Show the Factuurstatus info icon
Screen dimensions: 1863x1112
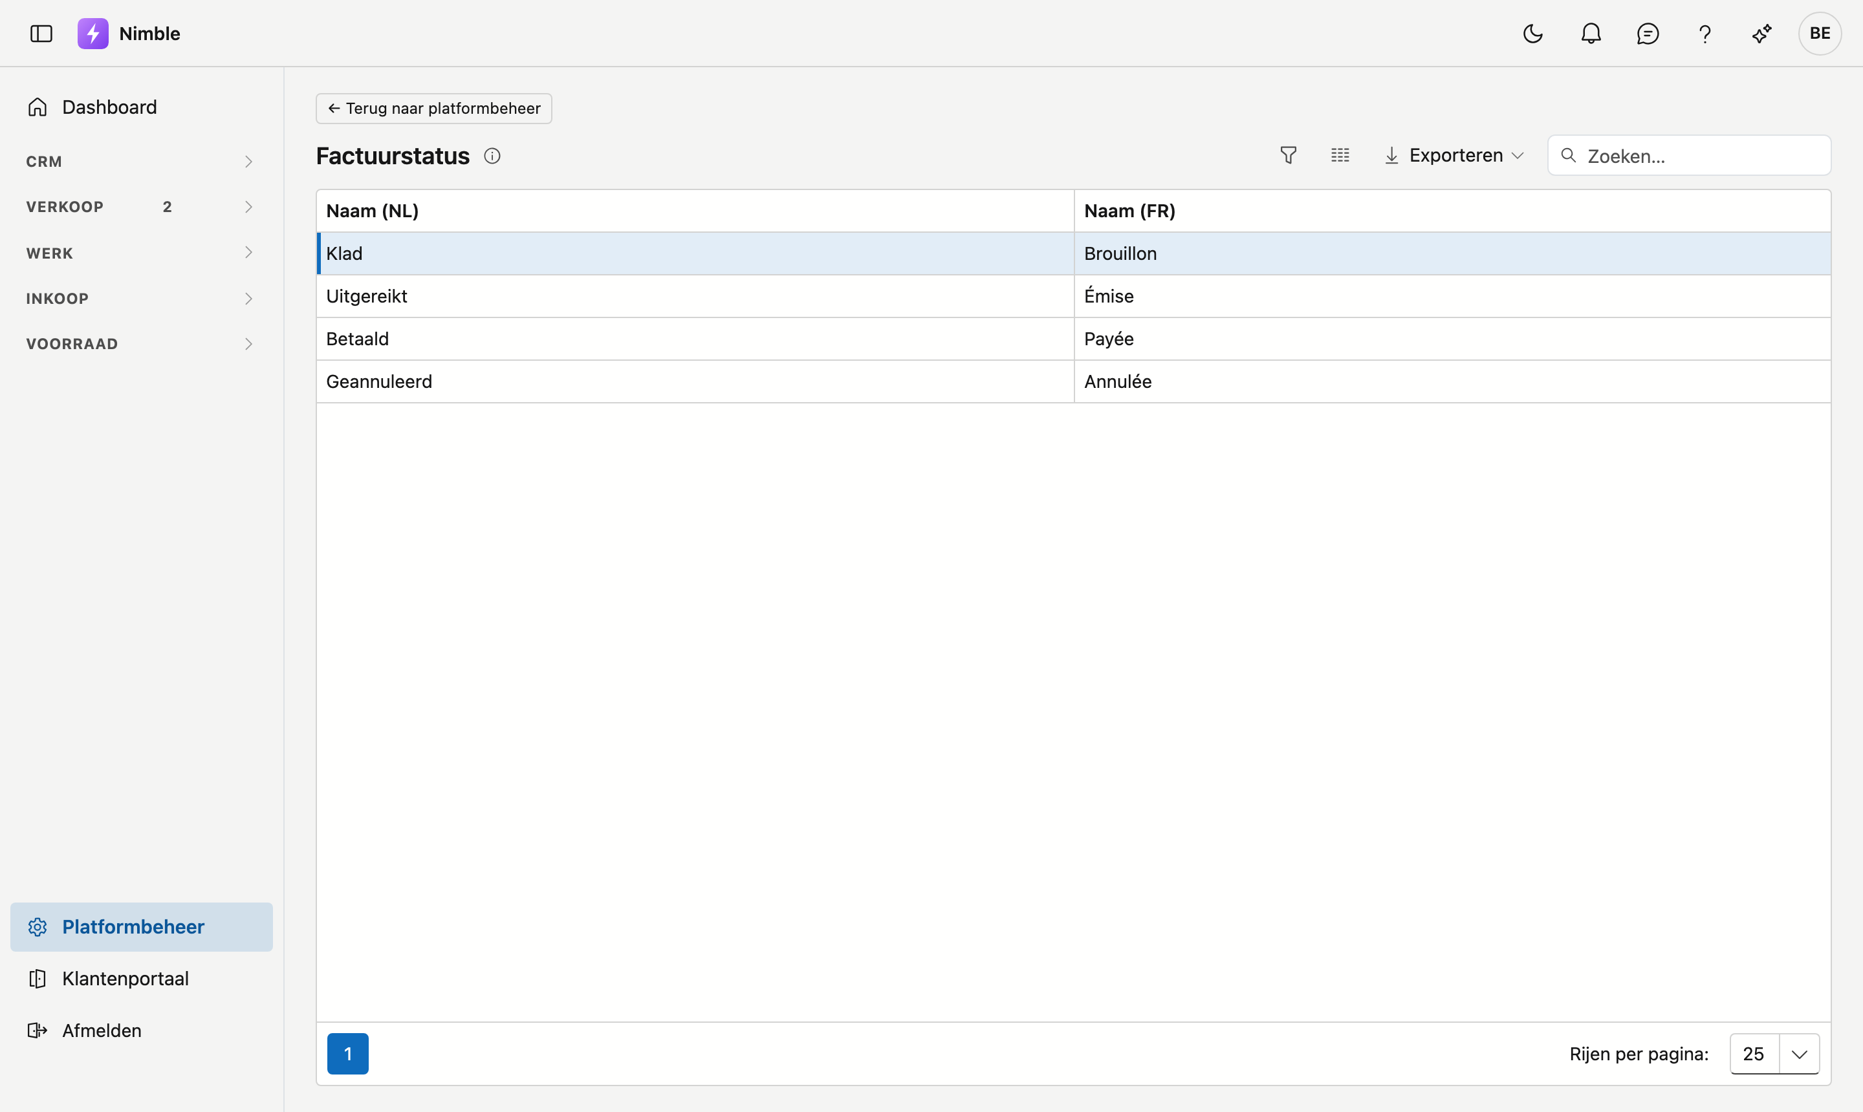pos(492,156)
